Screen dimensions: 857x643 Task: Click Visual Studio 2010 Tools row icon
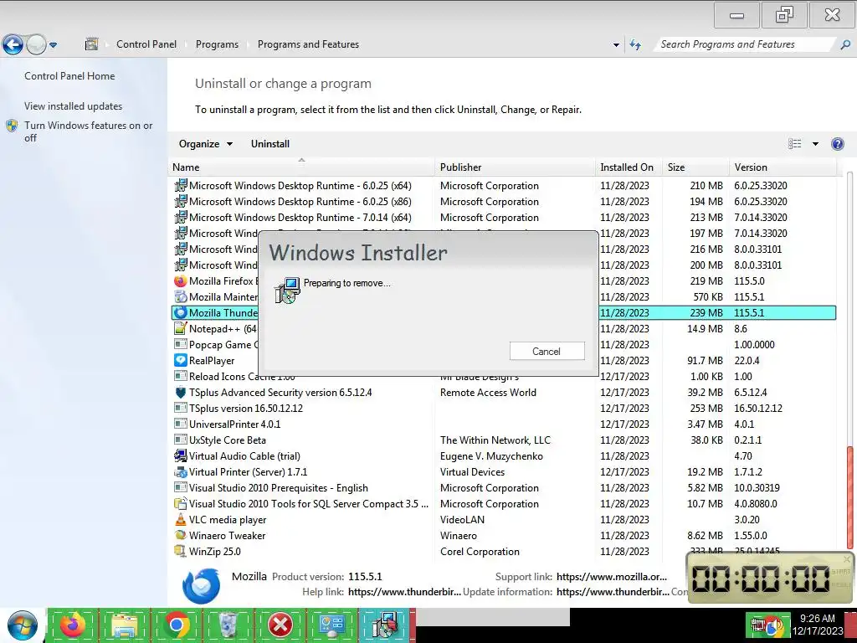pyautogui.click(x=181, y=503)
